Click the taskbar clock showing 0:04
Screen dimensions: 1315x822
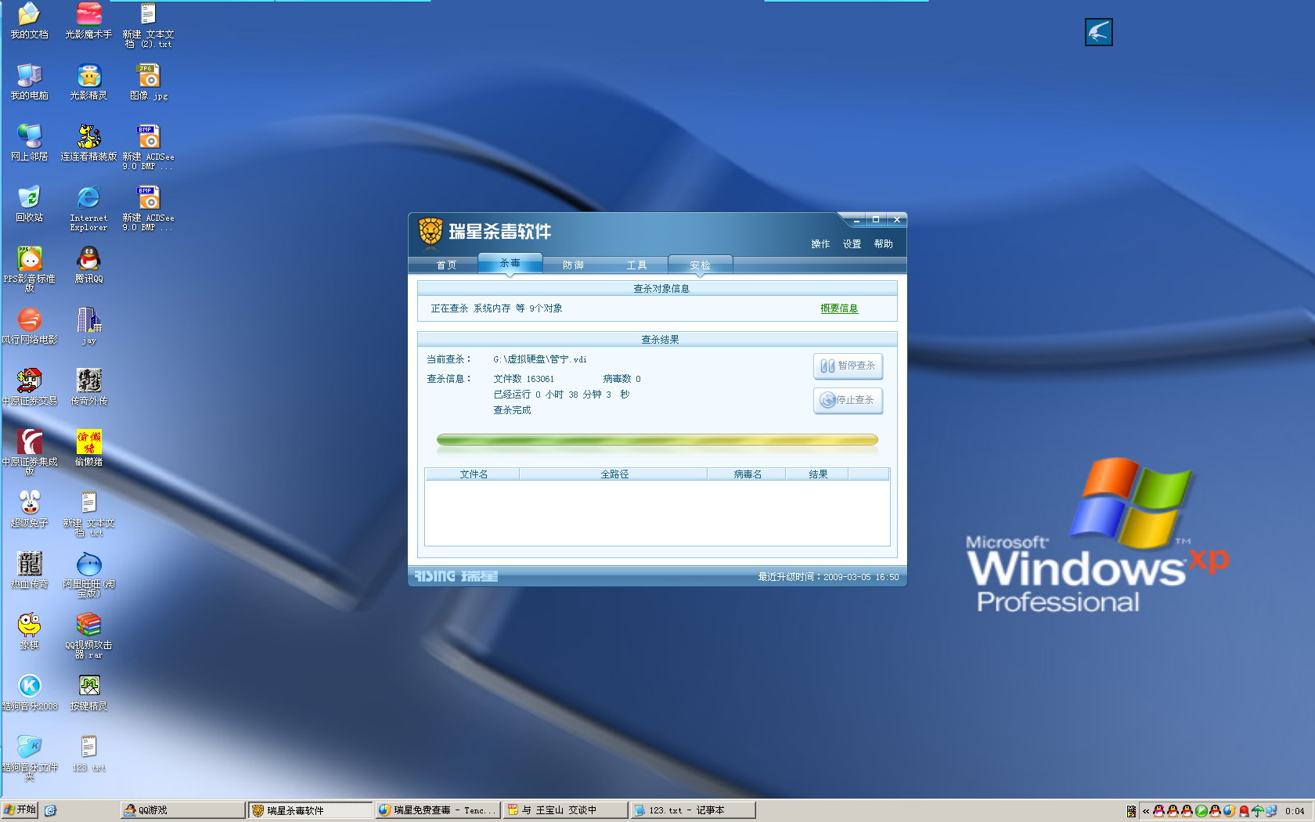click(x=1295, y=811)
